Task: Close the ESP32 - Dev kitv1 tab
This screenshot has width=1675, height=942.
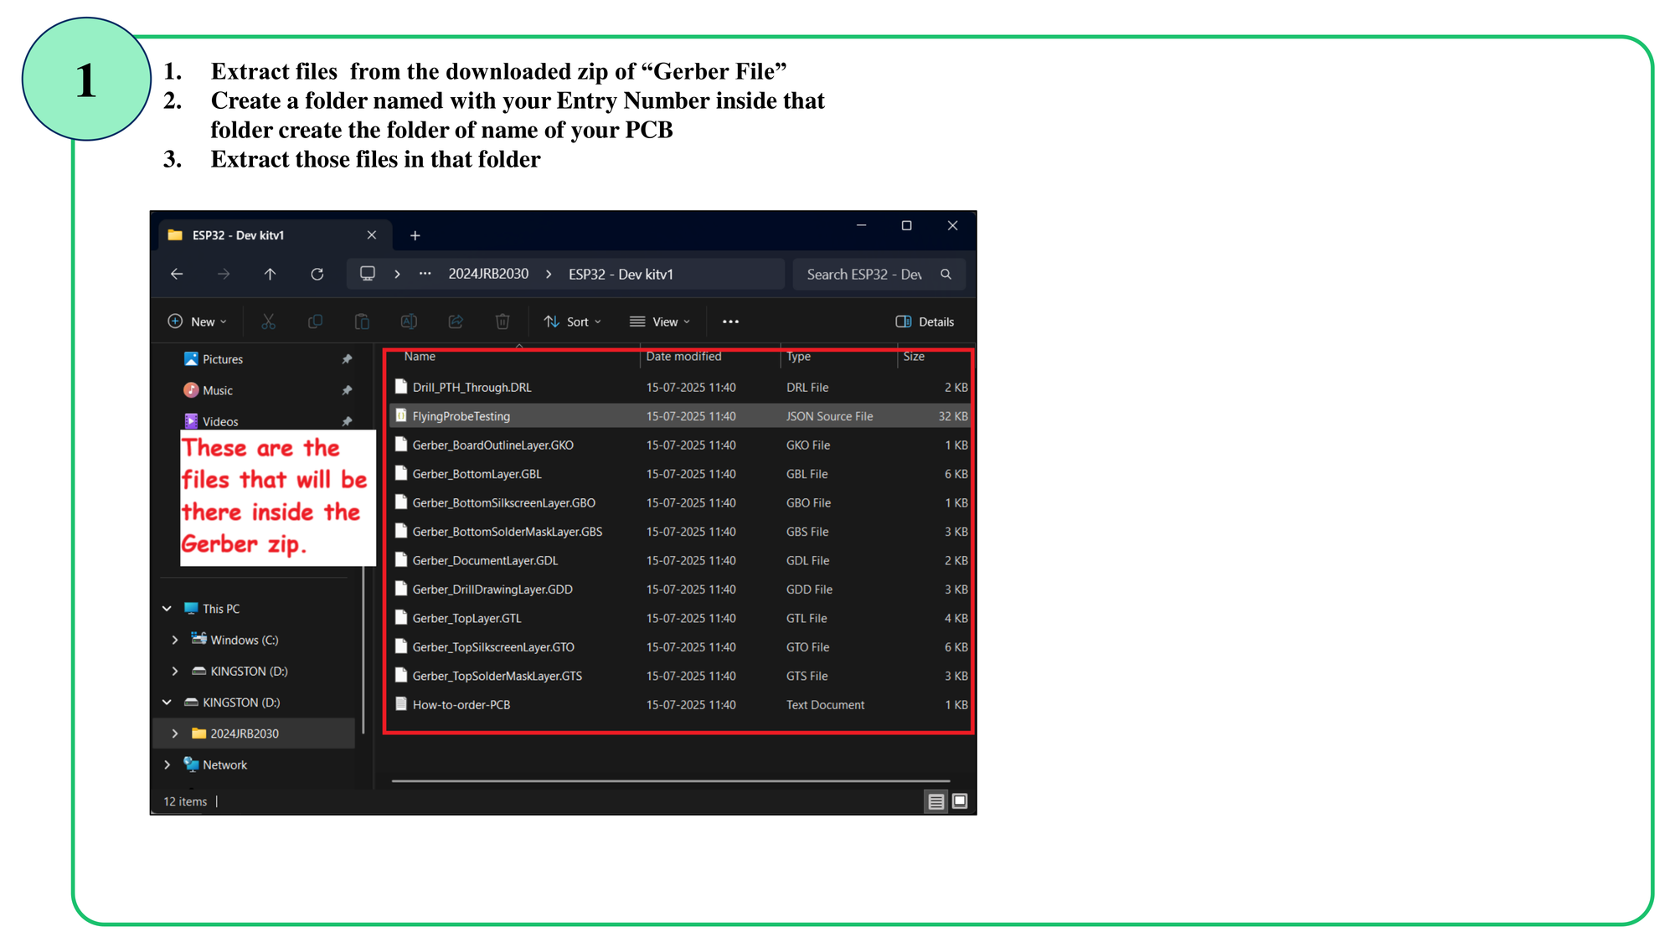Action: (372, 235)
